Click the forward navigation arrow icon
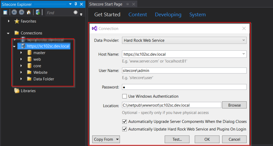This screenshot has height=146, width=273. tap(21, 12)
